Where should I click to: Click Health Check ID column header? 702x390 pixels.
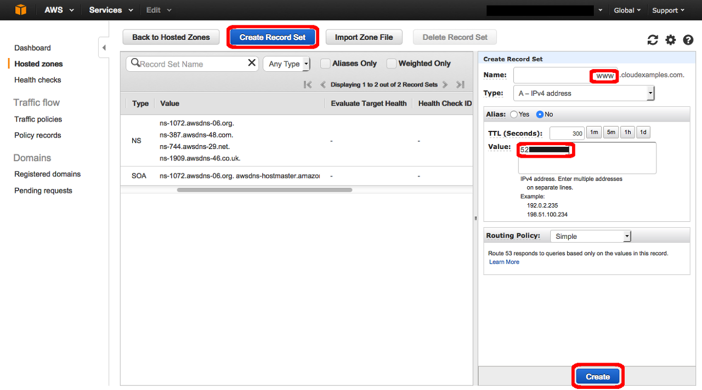pyautogui.click(x=445, y=103)
